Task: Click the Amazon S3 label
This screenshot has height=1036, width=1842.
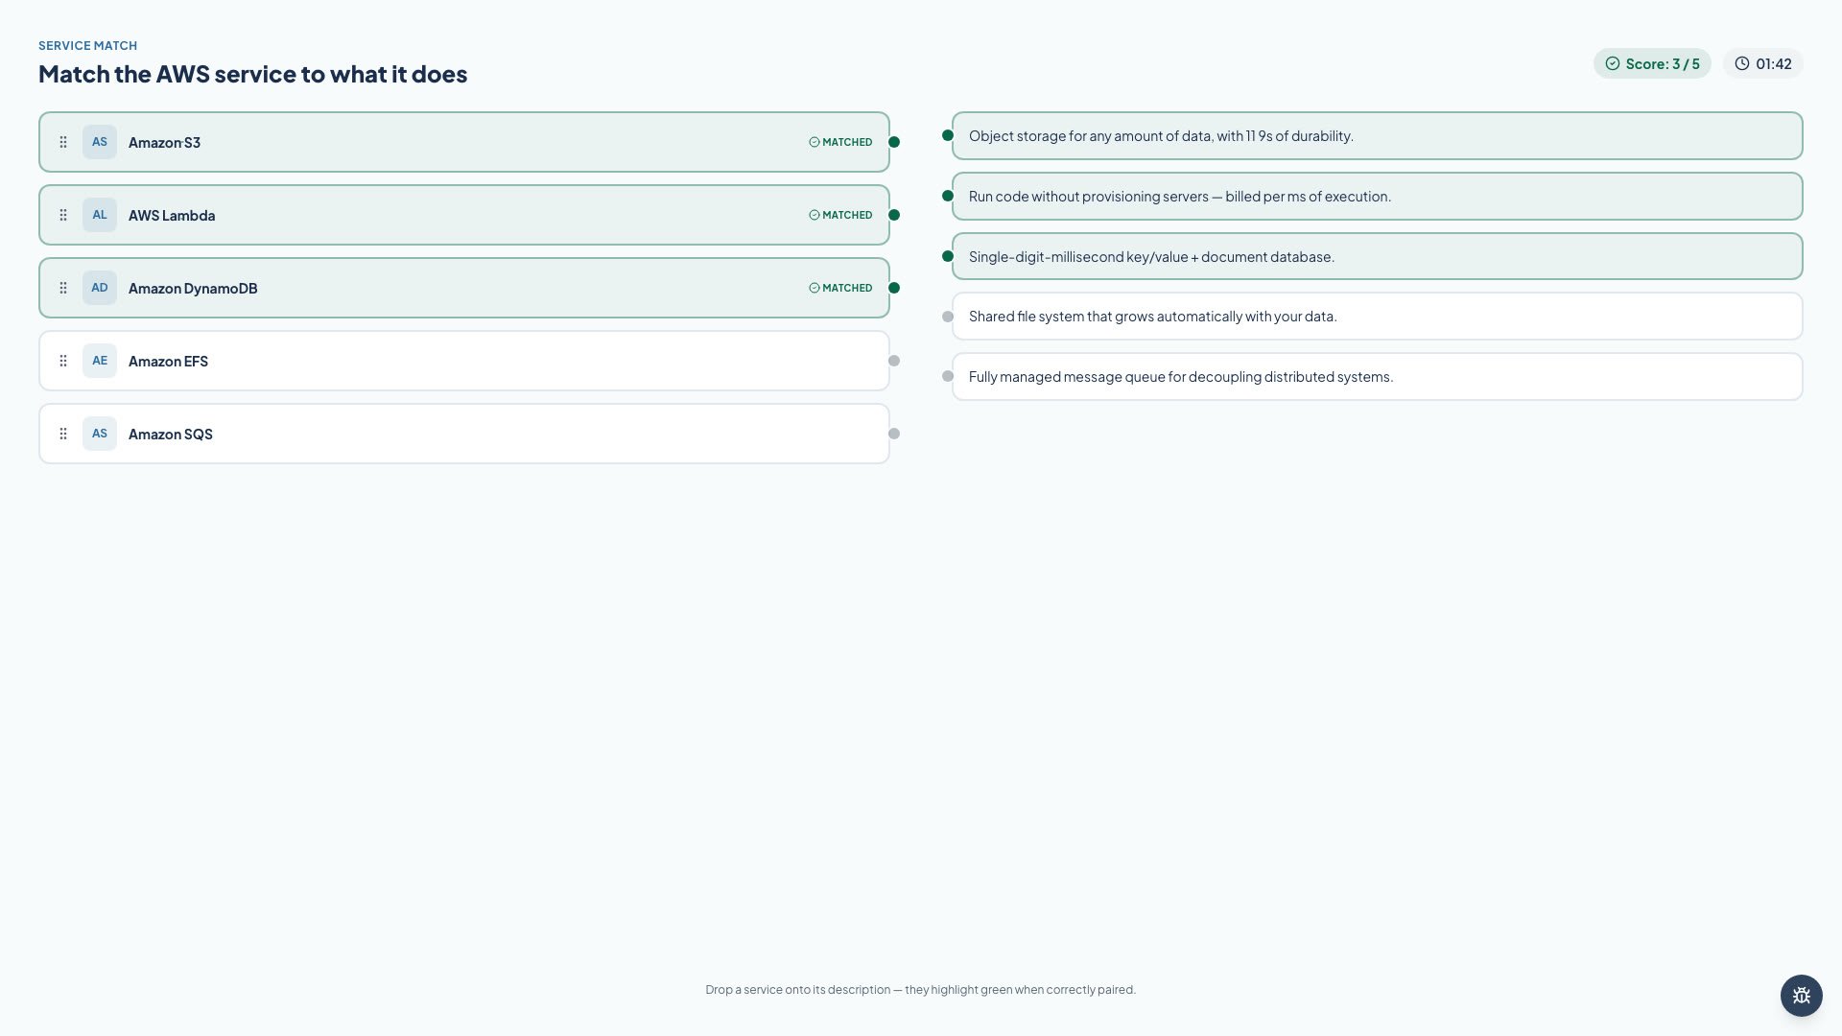Action: [164, 142]
